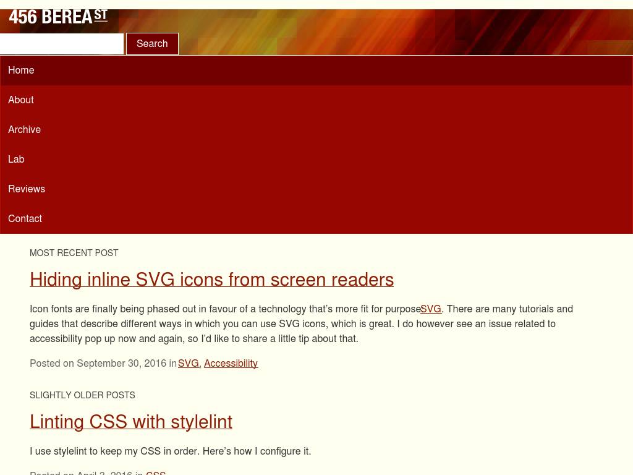
Task: Open 'Linting CSS with stylelint' post
Action: (131, 422)
